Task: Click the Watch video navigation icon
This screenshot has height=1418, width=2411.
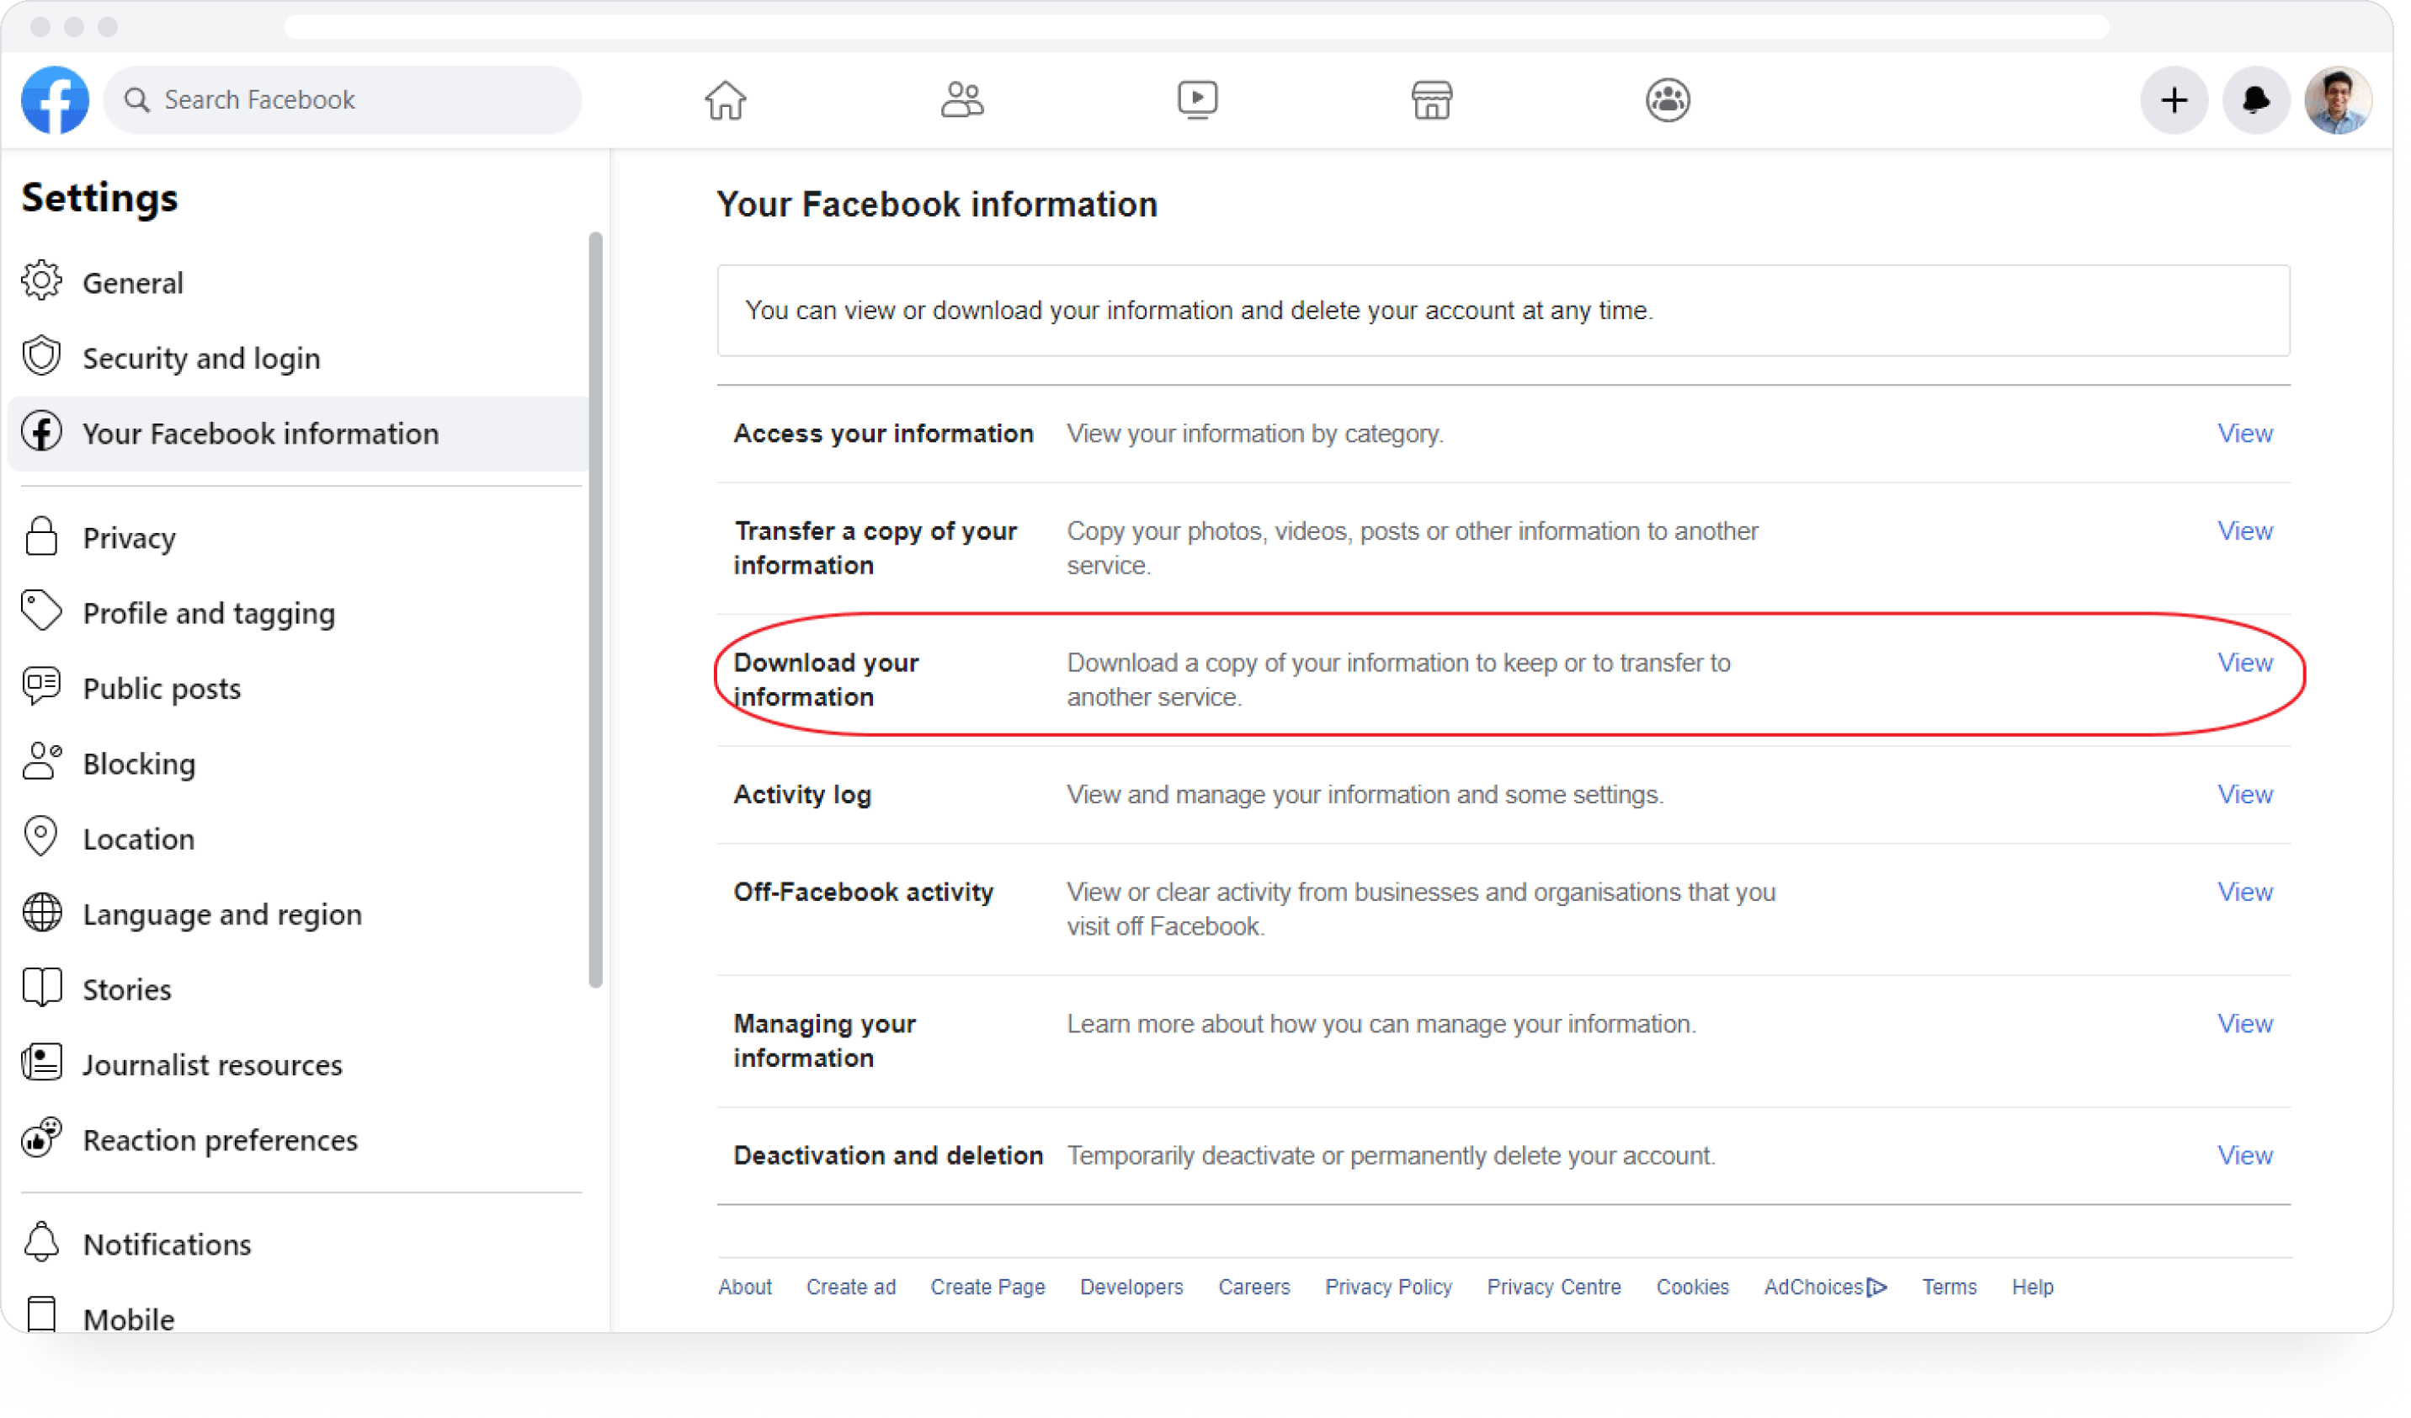Action: click(1196, 99)
